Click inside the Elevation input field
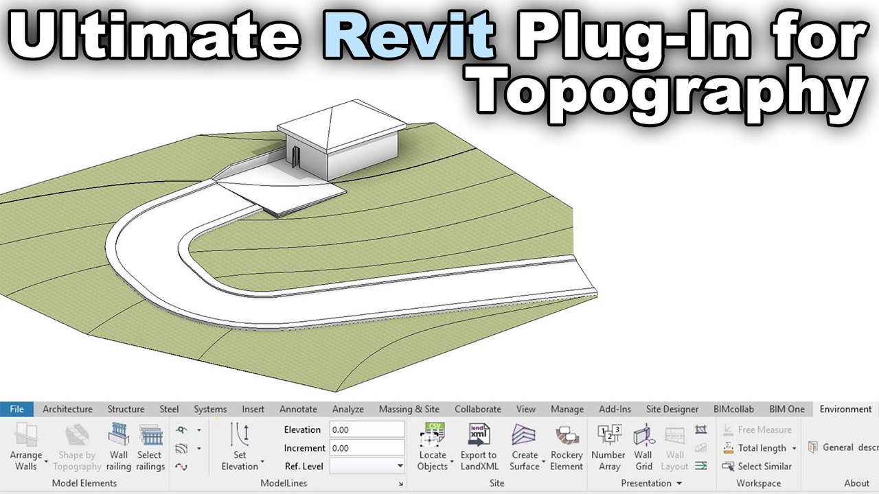 coord(367,430)
